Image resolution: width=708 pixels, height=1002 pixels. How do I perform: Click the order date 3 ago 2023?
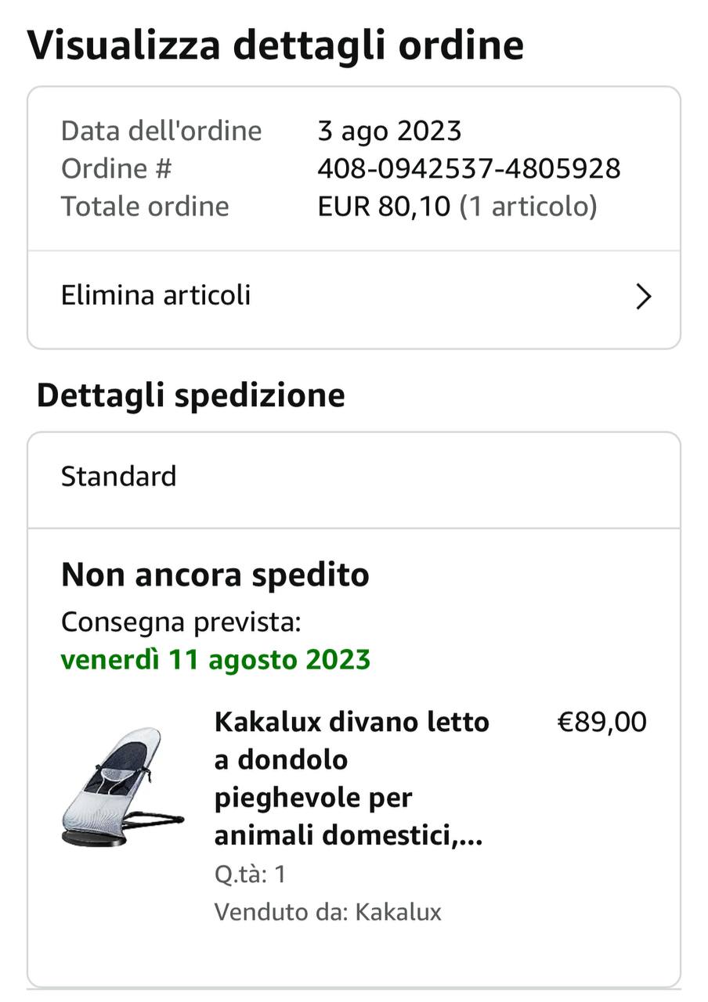[x=389, y=131]
